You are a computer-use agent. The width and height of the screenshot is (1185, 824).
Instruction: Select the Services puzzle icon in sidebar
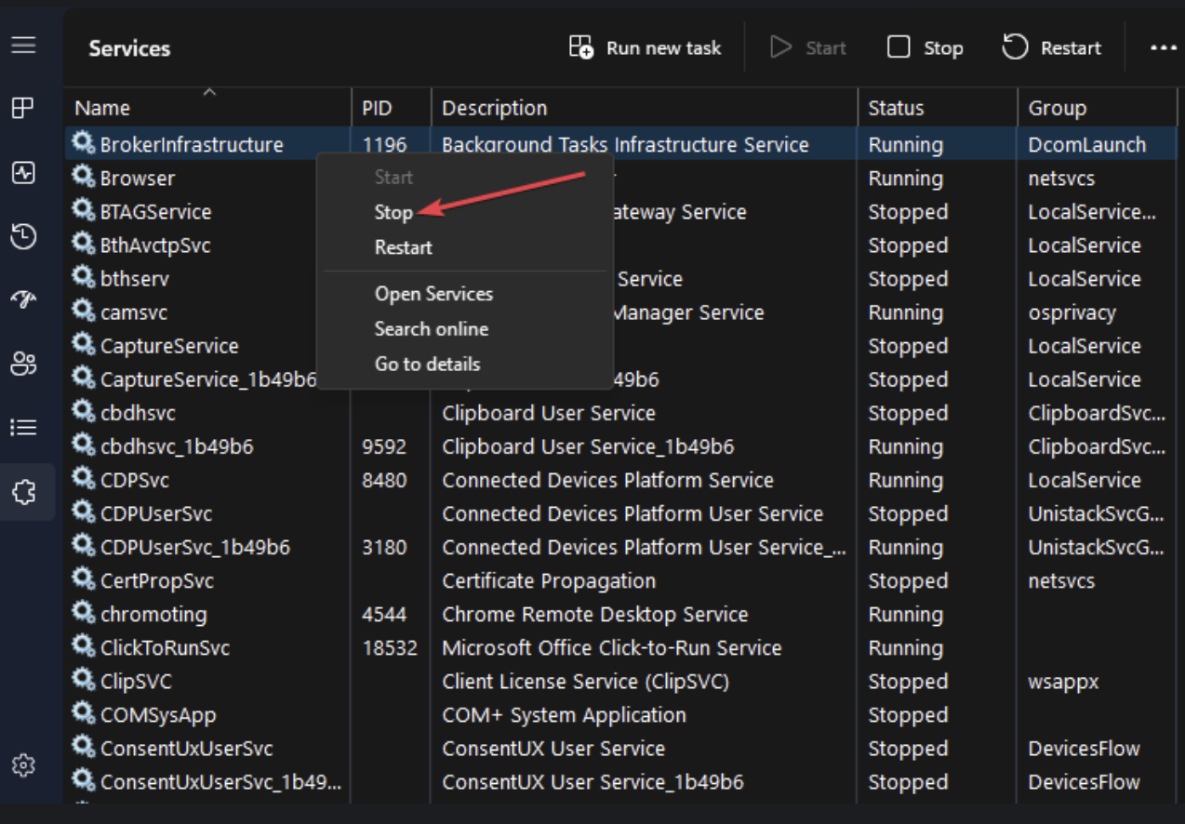(23, 491)
